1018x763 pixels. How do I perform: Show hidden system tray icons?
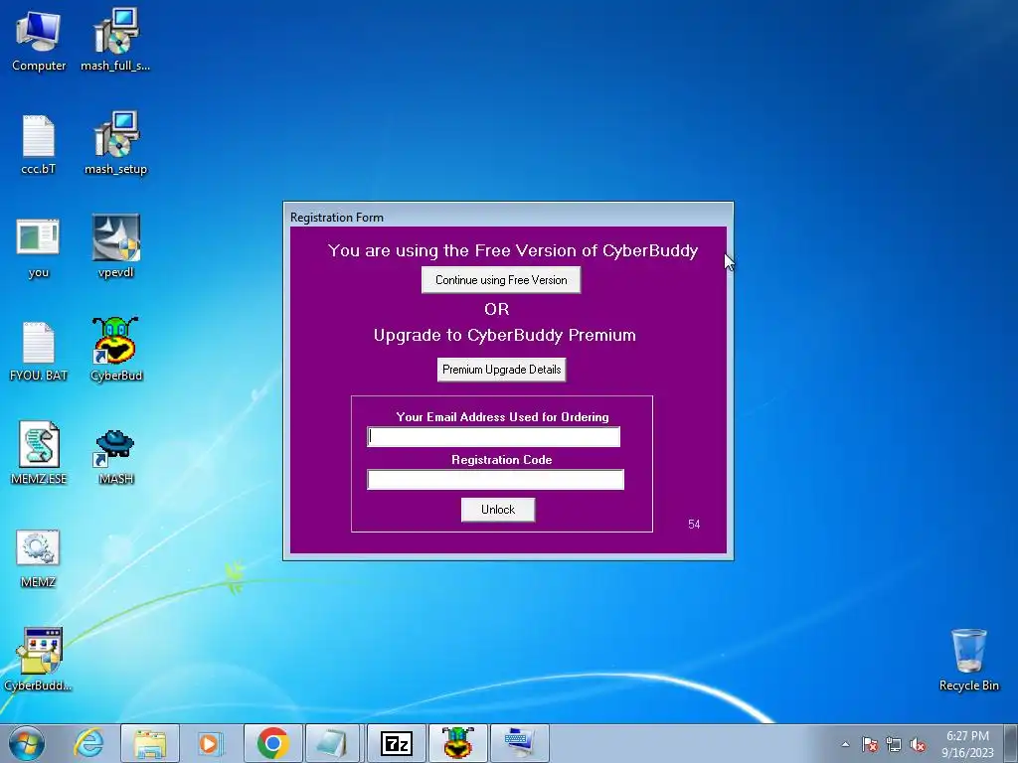(x=845, y=744)
